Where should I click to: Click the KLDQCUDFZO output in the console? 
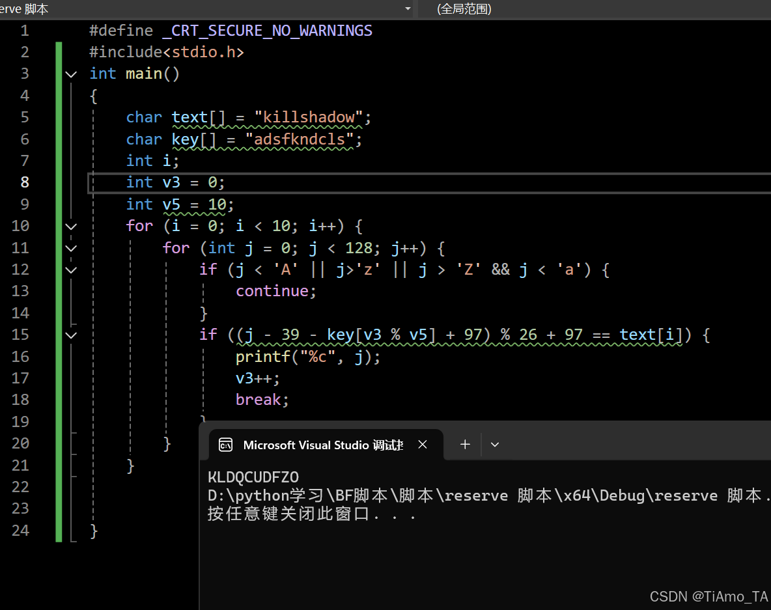coord(253,477)
